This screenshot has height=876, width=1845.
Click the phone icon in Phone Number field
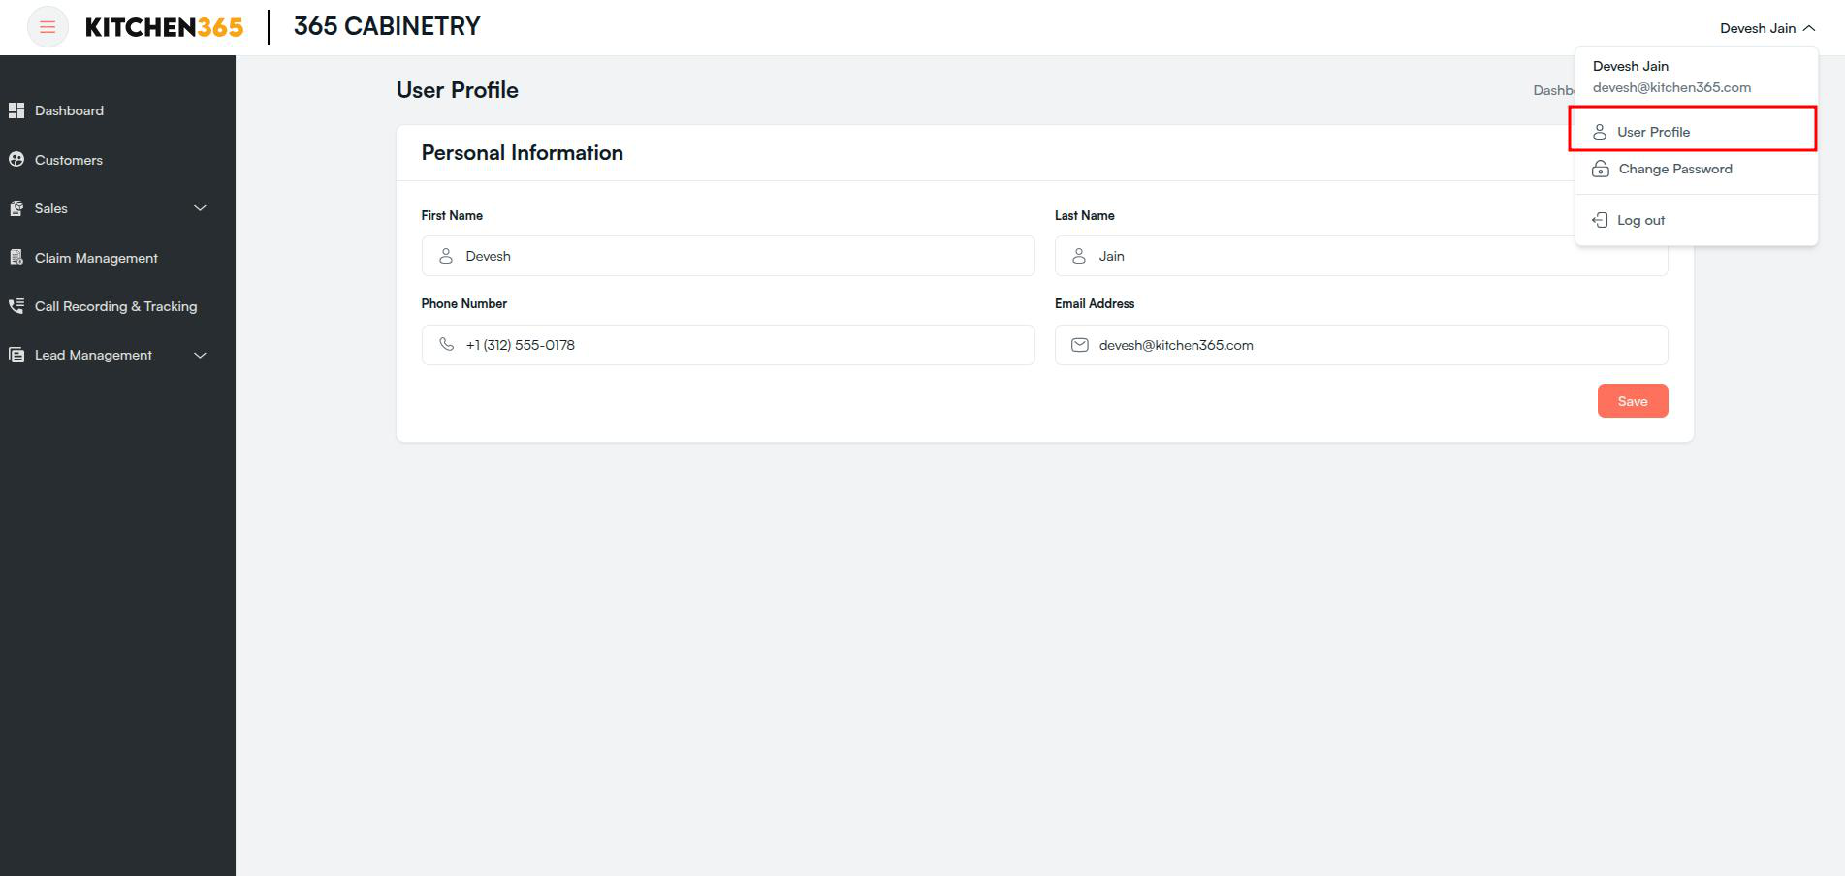[x=446, y=344]
